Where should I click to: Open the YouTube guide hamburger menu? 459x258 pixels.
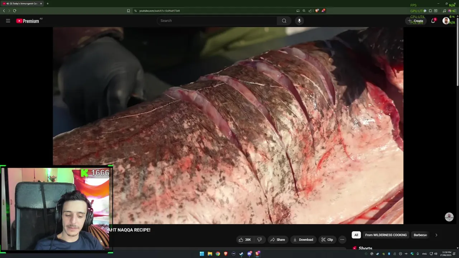(8, 21)
